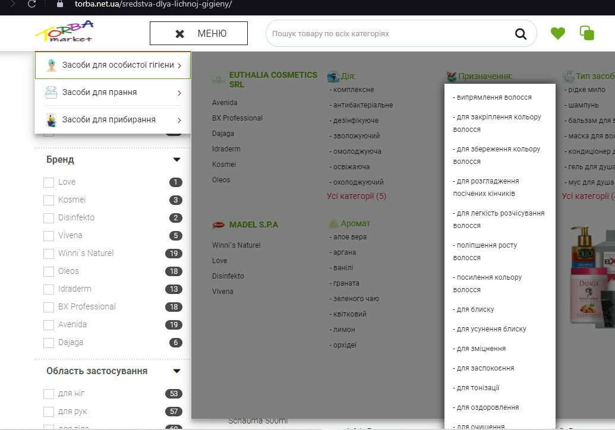615x430 pixels.
Task: Select для оздоровлення option
Action: coord(486,407)
